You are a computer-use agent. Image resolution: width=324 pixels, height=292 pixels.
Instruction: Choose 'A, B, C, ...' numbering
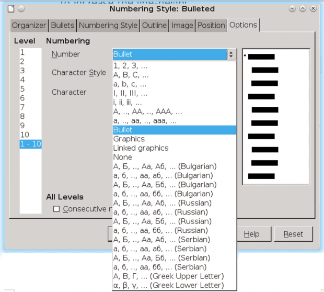pyautogui.click(x=175, y=75)
